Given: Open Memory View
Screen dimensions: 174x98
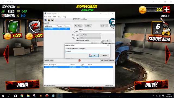Looking at the screenshot, I should [x=49, y=60].
